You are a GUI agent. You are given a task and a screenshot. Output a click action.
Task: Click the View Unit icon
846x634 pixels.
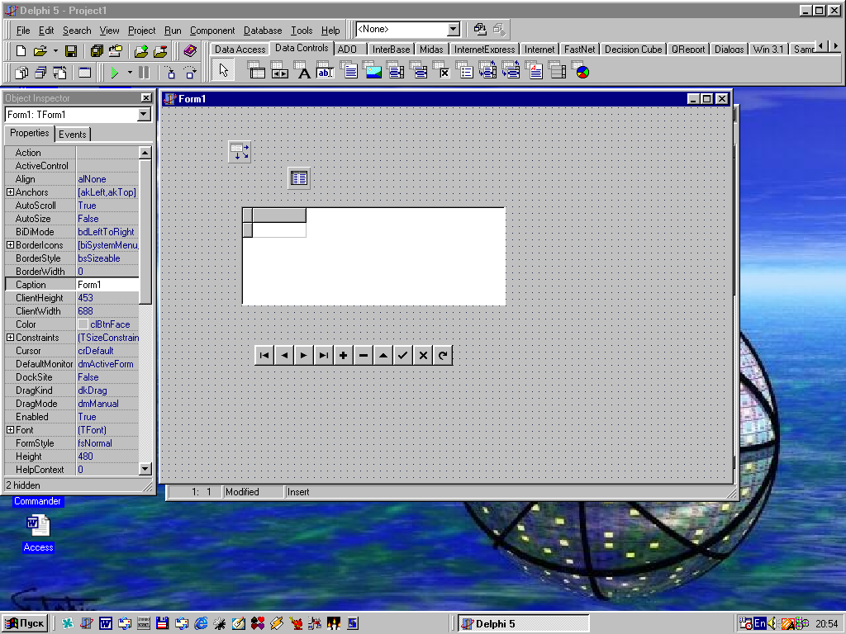click(x=21, y=73)
